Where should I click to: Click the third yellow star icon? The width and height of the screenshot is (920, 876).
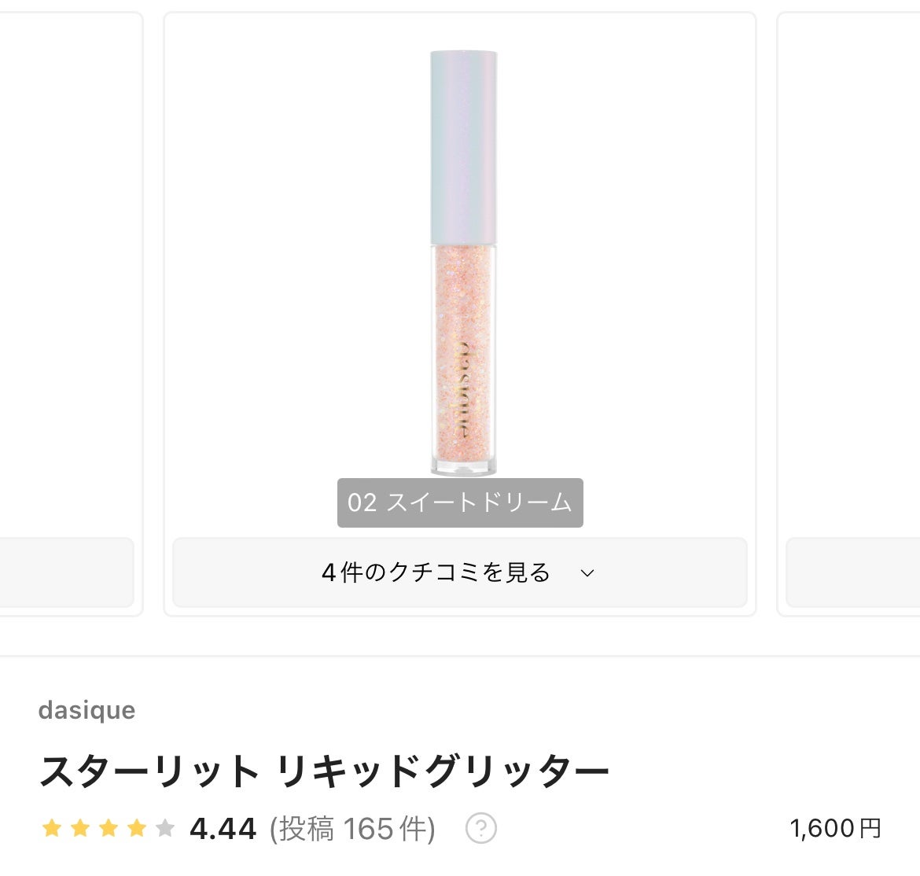(x=109, y=828)
